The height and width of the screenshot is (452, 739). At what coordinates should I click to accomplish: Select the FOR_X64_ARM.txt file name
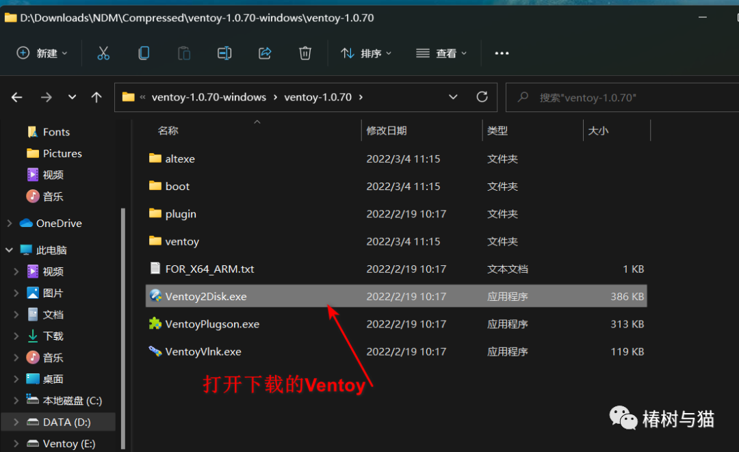pos(209,269)
